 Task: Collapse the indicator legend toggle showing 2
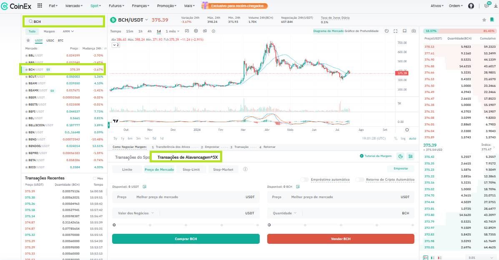tap(116, 45)
